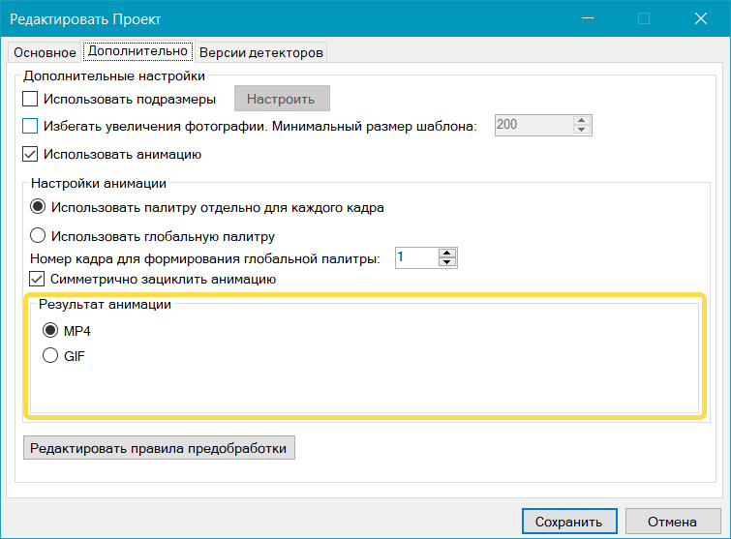Switch to the Основное tab
The image size is (731, 539).
[x=45, y=52]
